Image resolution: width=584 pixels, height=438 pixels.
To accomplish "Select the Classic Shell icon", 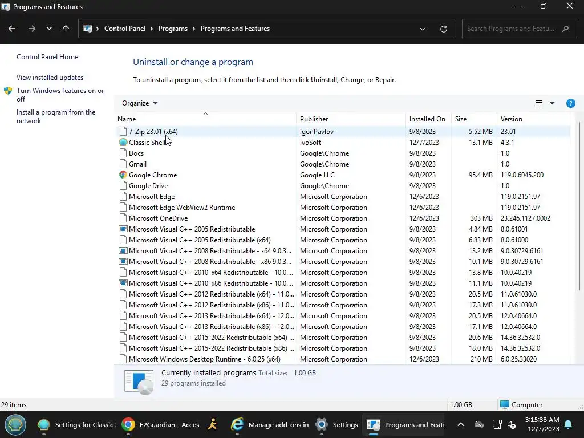I will click(x=123, y=142).
